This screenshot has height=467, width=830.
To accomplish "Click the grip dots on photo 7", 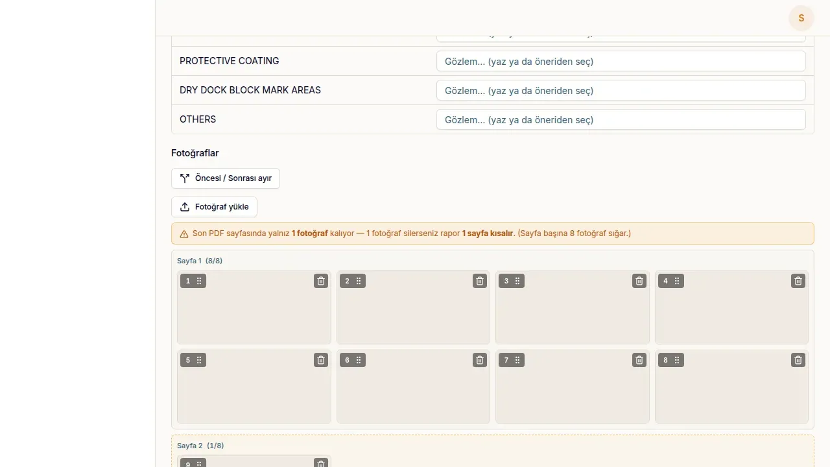I will [x=517, y=360].
